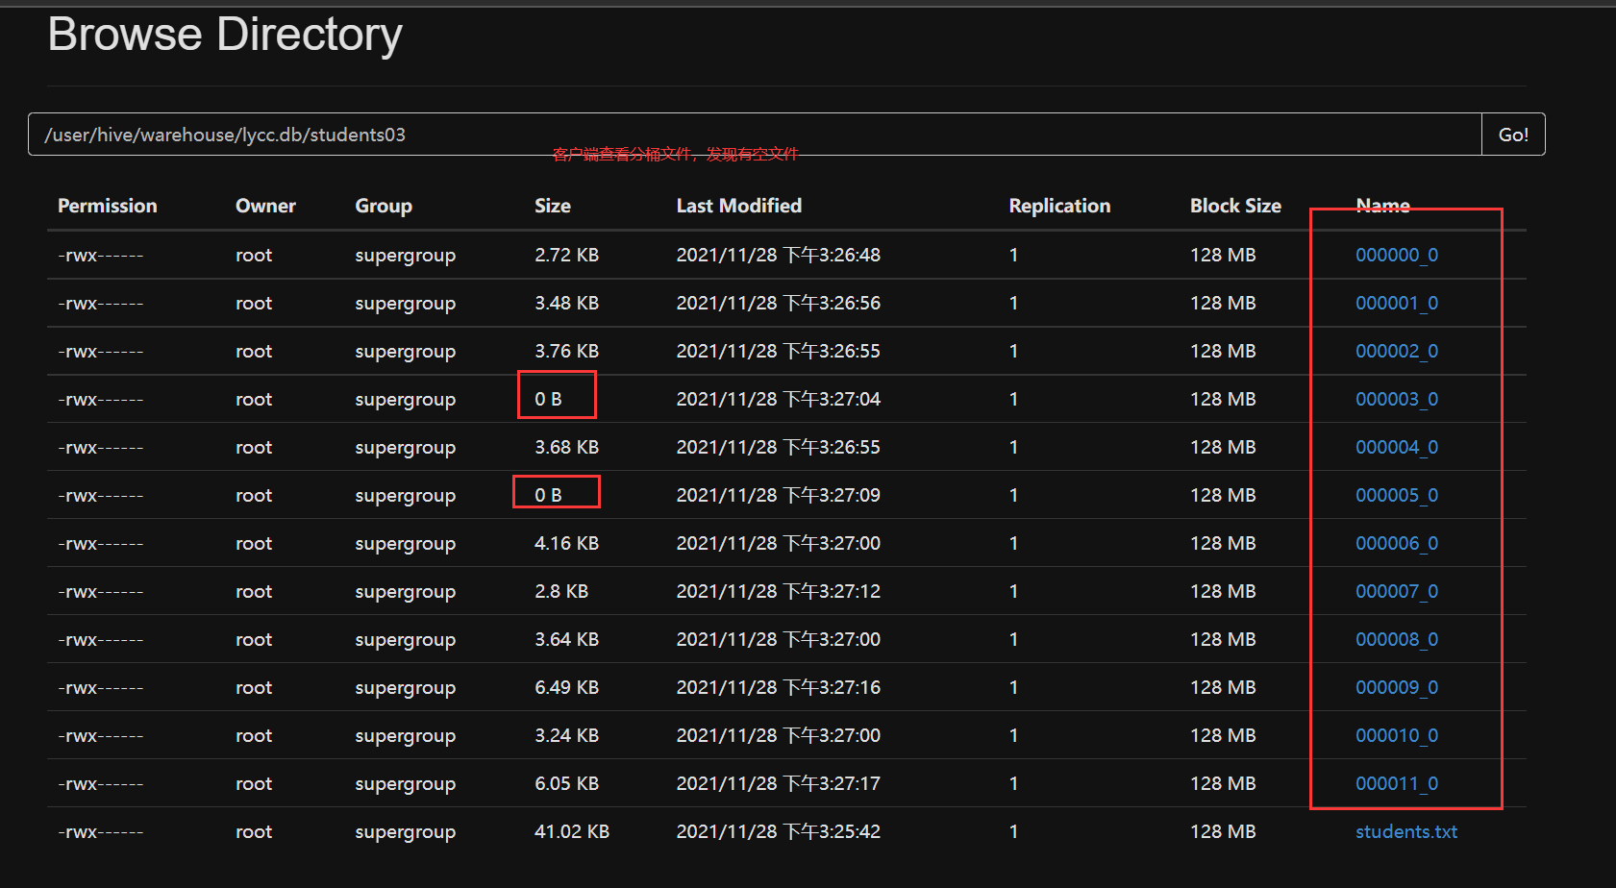The width and height of the screenshot is (1616, 888).
Task: Select the 0 B size in 000003_0 row
Action: [x=548, y=399]
